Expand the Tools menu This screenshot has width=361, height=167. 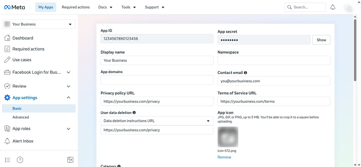point(129,7)
